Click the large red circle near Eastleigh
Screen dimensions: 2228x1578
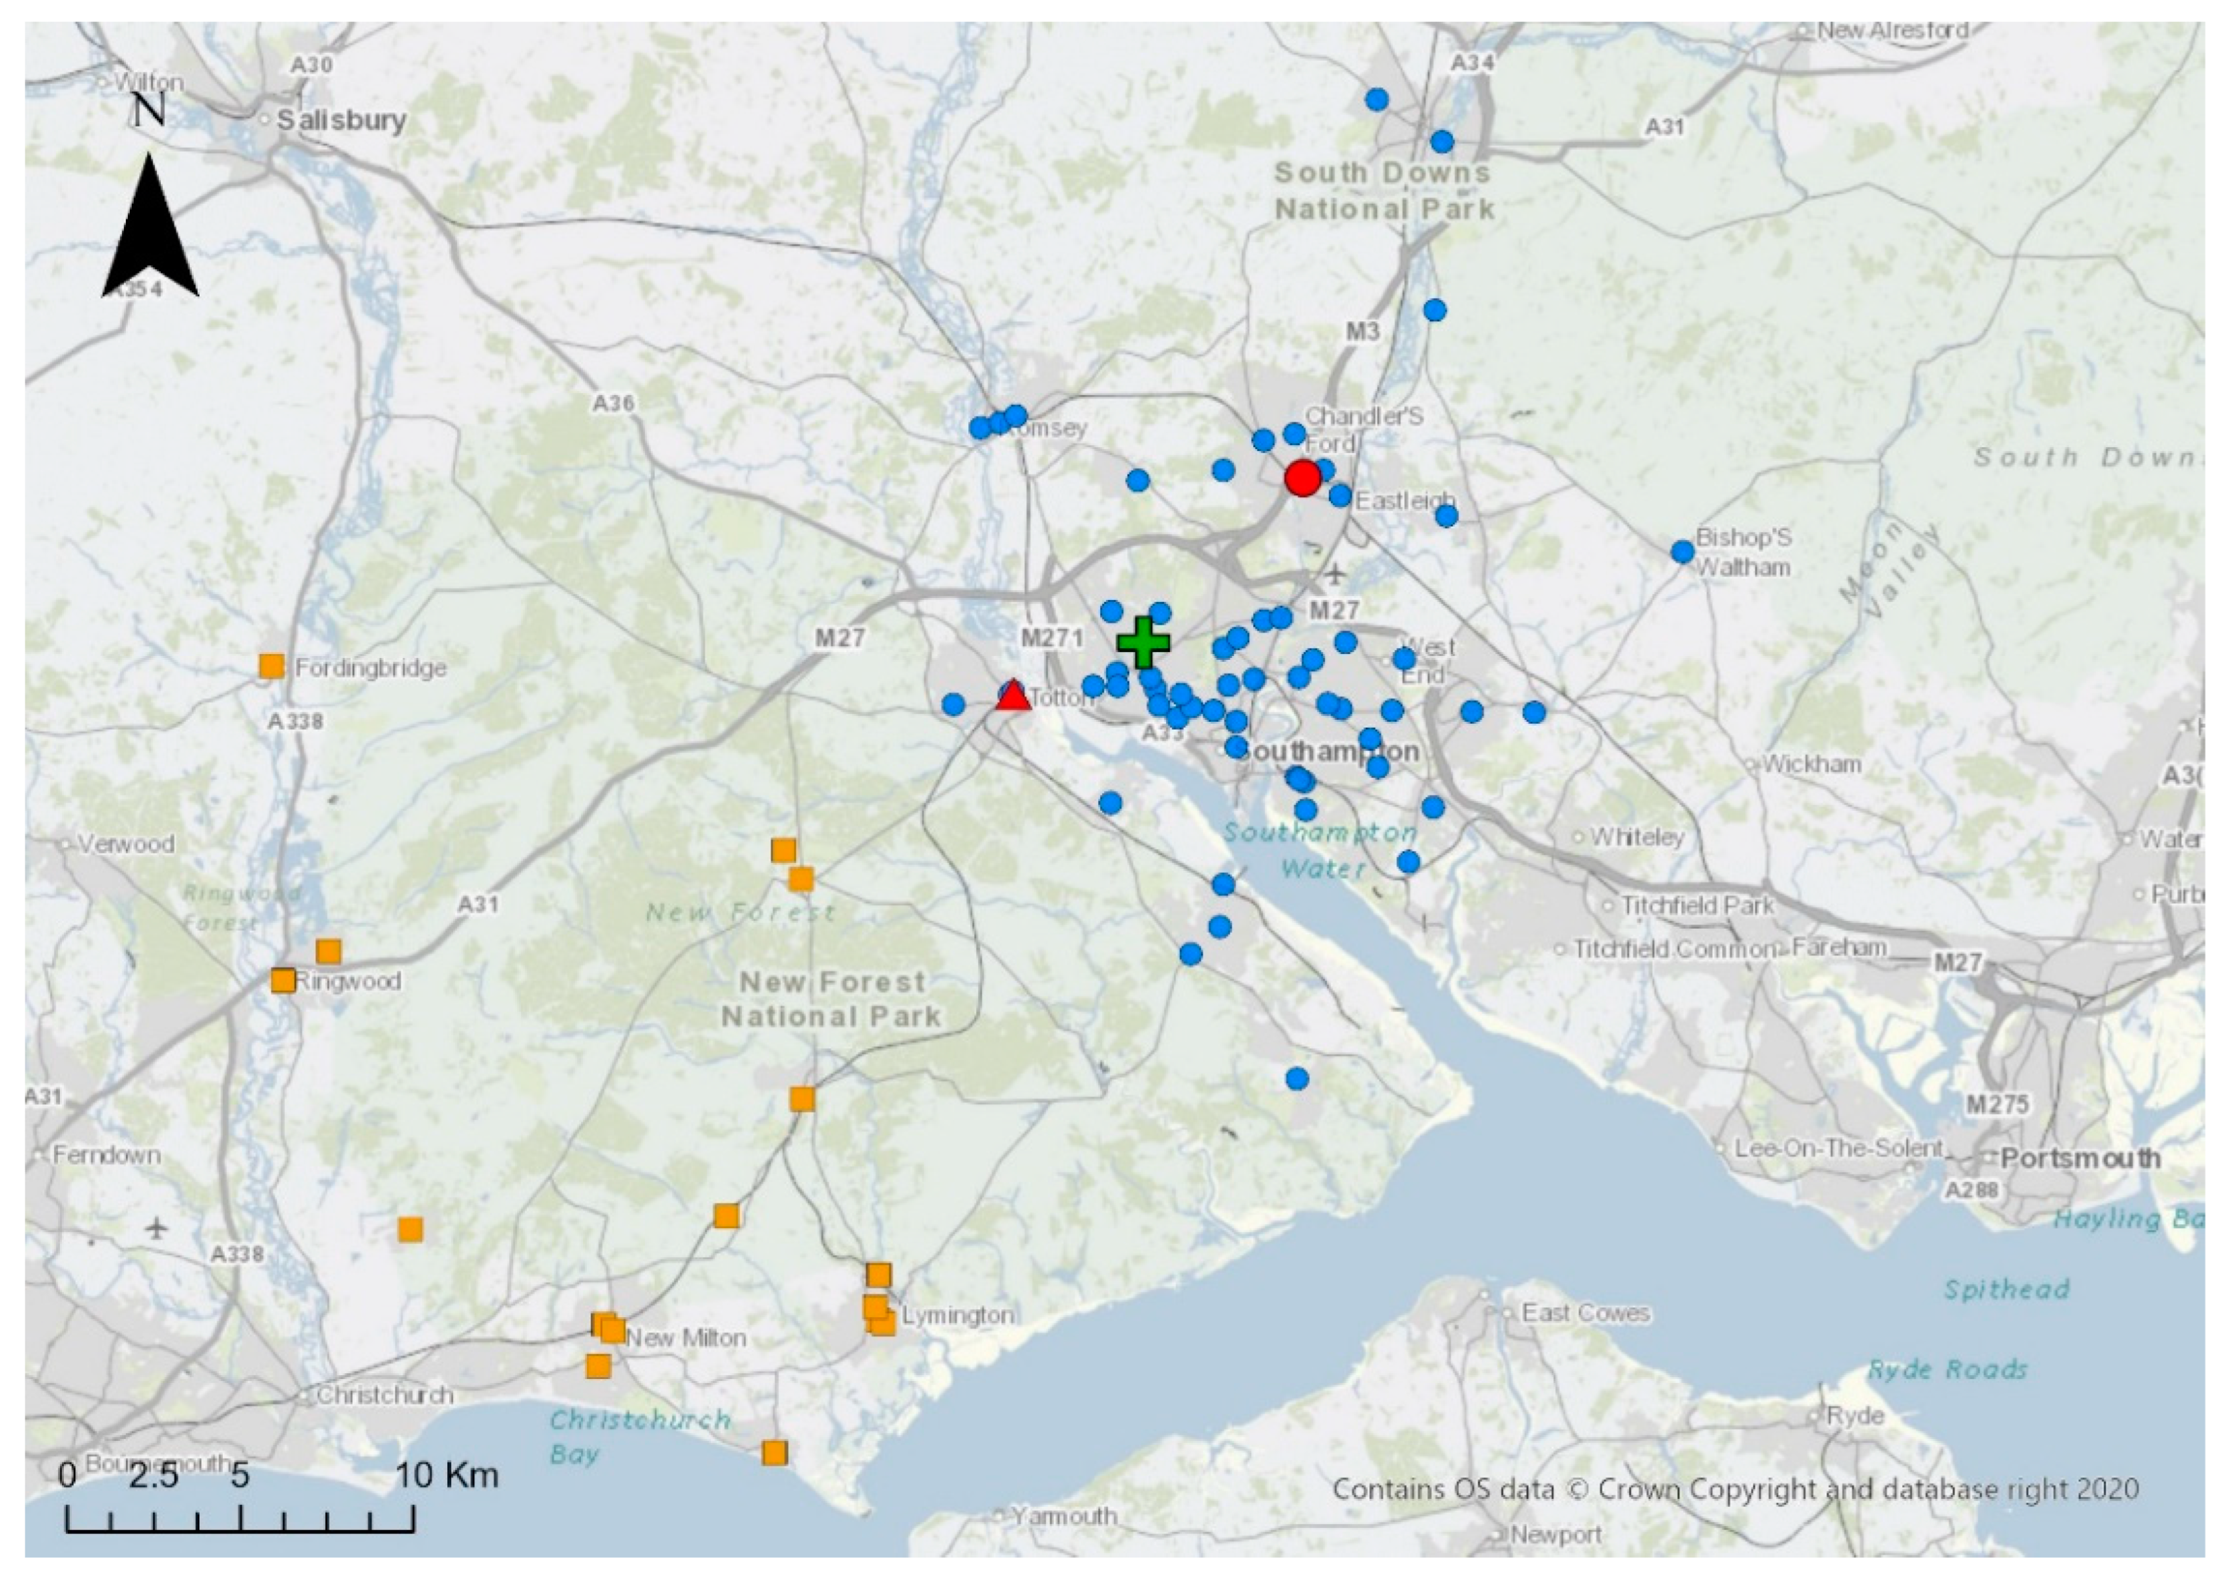[1302, 478]
